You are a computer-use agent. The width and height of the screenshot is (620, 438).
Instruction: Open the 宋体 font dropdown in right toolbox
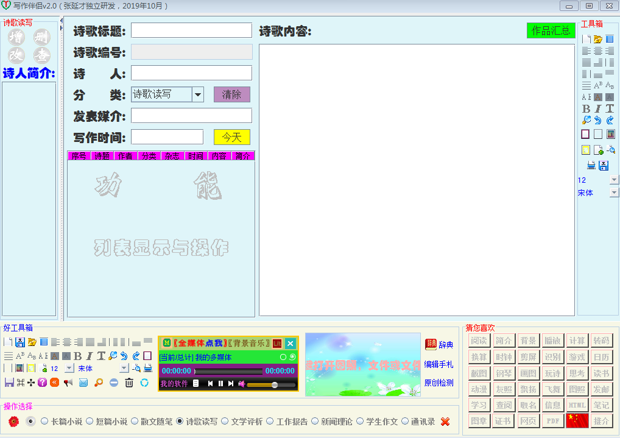click(x=613, y=193)
